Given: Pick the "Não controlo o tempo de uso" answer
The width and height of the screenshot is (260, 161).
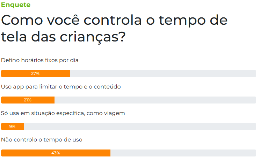Looking at the screenshot, I should point(42,140).
